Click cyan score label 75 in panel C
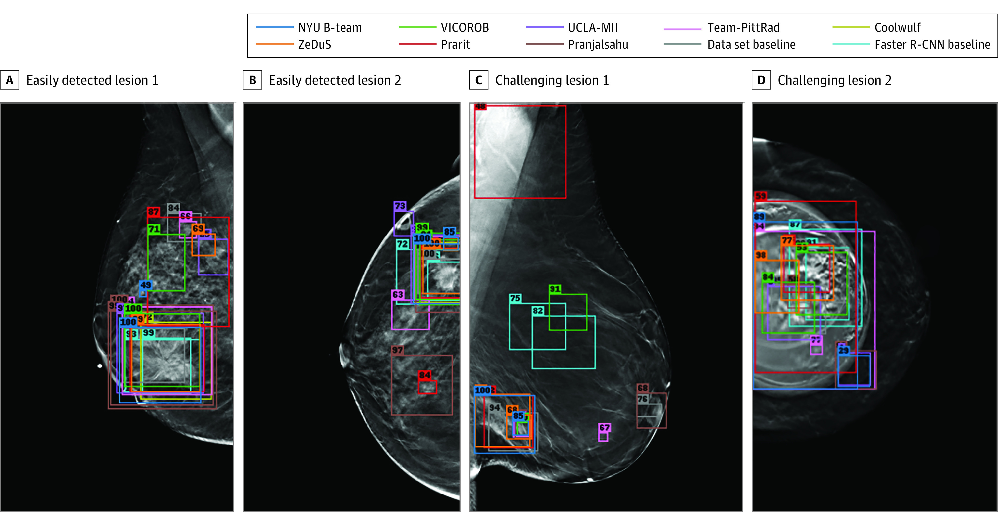The width and height of the screenshot is (998, 512). [515, 298]
